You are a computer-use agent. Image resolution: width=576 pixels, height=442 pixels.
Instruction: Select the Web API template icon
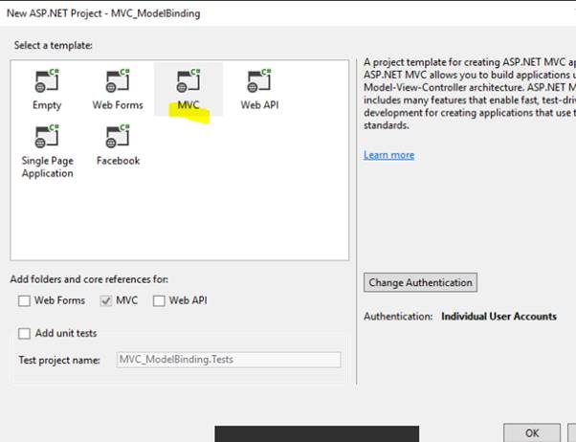click(259, 80)
